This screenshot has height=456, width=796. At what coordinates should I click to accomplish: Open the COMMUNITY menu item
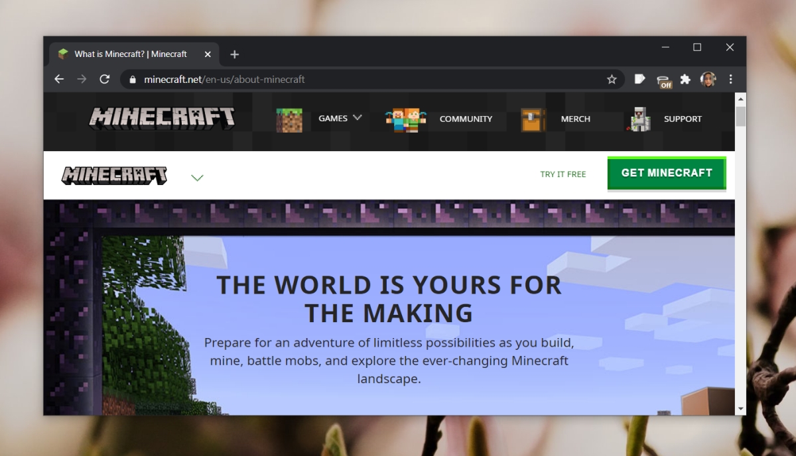coord(466,119)
